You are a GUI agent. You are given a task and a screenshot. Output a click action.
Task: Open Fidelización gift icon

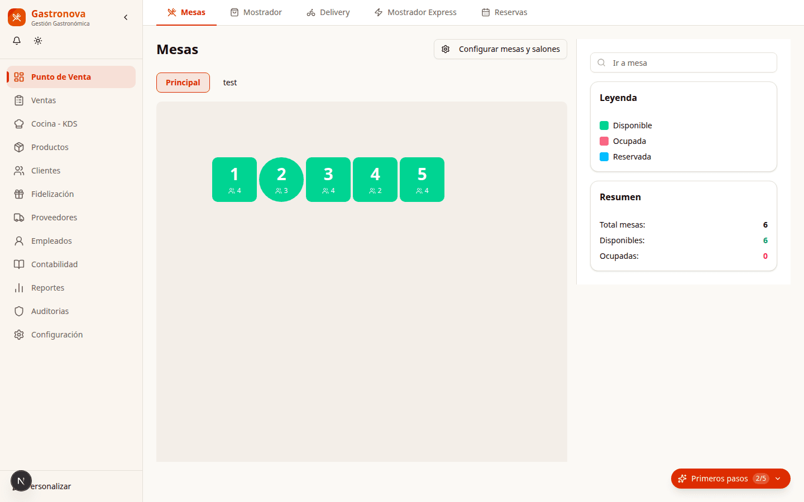click(x=19, y=194)
